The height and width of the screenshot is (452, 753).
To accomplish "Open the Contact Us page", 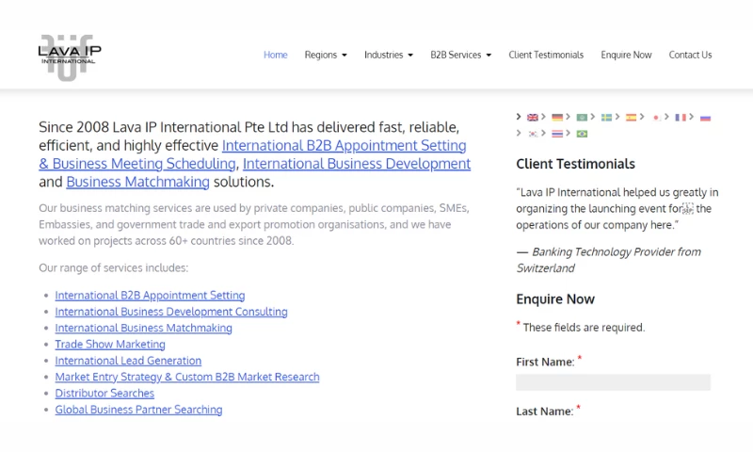I will (690, 55).
